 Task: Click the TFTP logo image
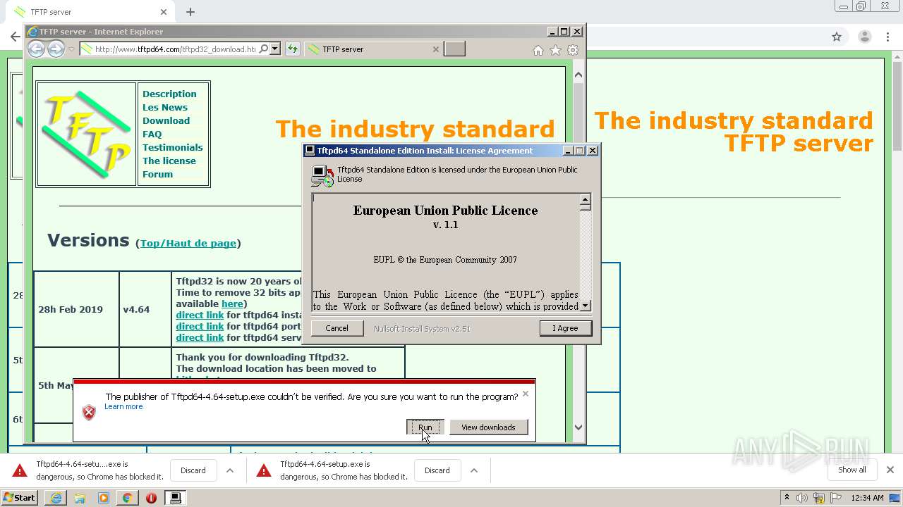pos(86,134)
